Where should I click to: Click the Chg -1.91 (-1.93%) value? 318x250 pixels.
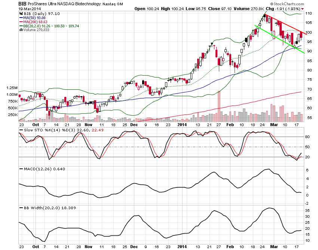(283, 9)
